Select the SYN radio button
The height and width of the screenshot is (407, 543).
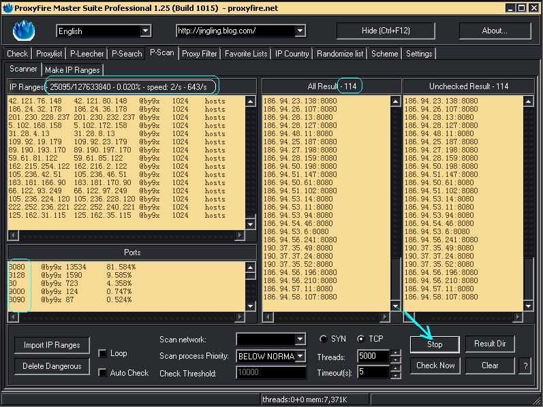[x=324, y=339]
